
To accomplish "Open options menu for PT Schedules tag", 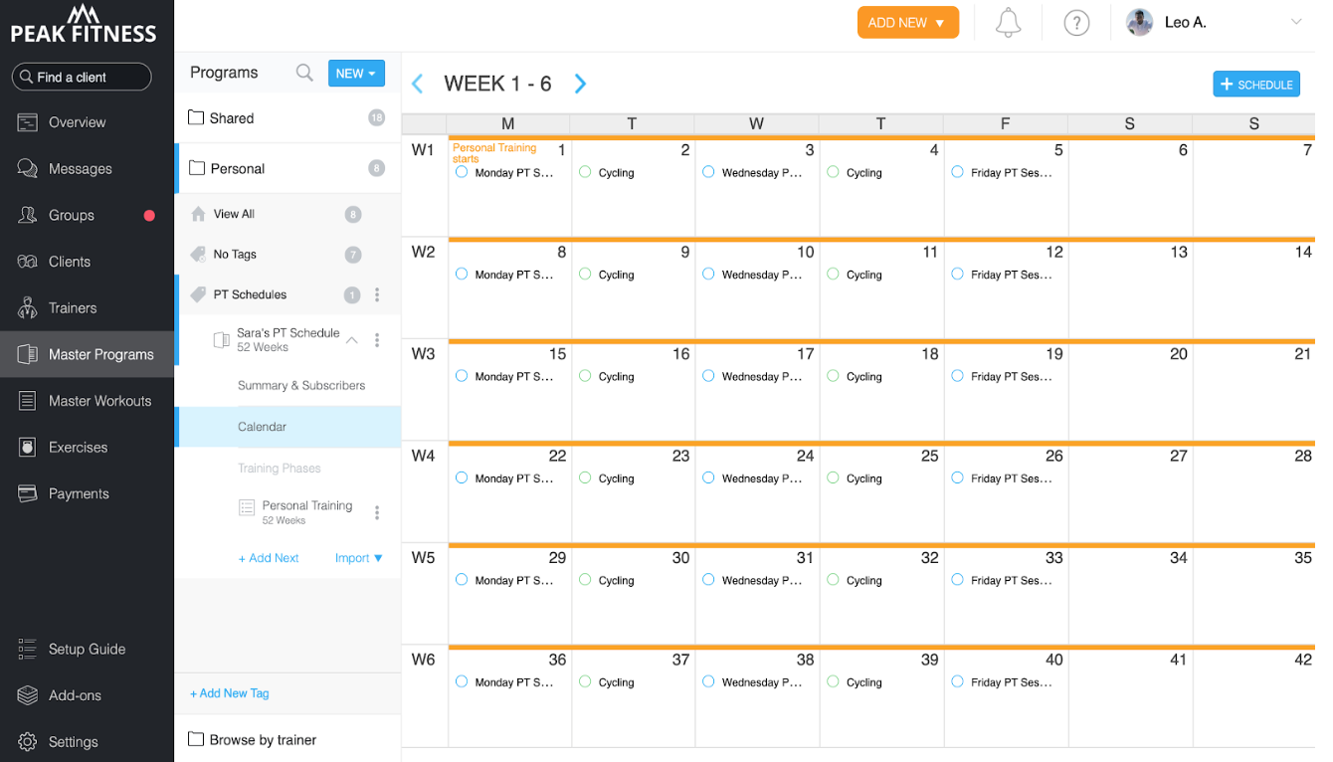I will (x=377, y=294).
